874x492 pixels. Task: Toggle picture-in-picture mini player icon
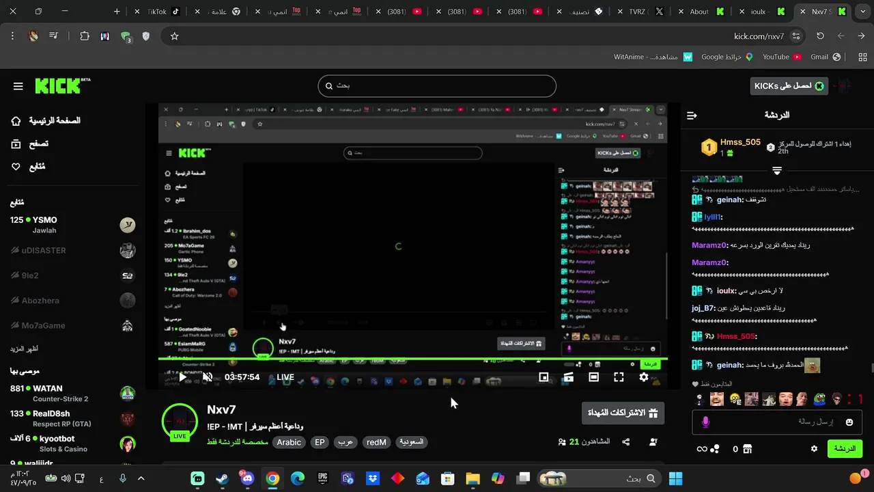click(544, 377)
